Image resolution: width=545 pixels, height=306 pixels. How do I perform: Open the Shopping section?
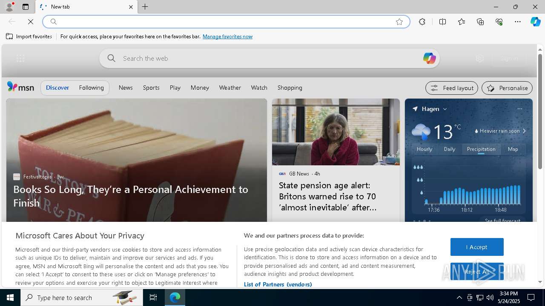click(x=290, y=88)
